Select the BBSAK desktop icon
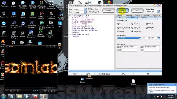This screenshot has height=99, width=177. (x=23, y=34)
